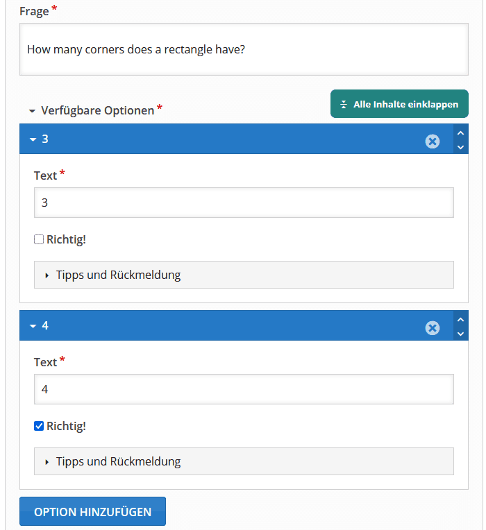Remove option 4 with its X icon
The image size is (486, 530).
click(433, 328)
